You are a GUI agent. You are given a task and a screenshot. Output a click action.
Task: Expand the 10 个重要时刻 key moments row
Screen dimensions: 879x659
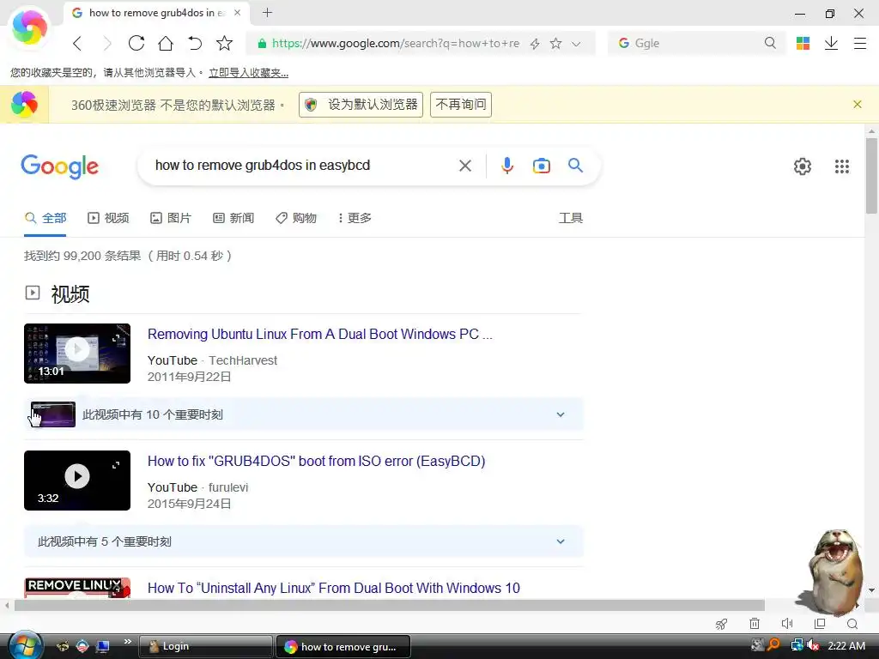click(304, 414)
